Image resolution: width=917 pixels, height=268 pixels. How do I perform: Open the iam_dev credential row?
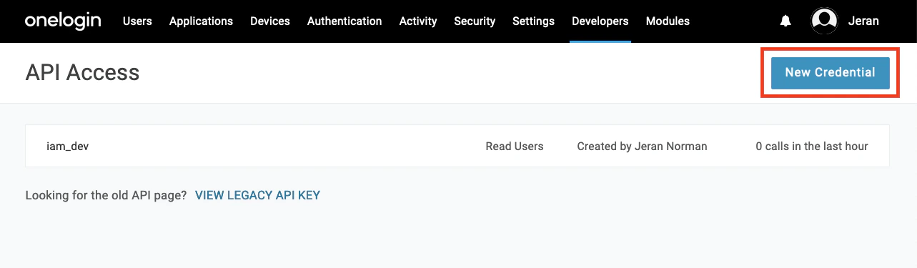(x=457, y=147)
